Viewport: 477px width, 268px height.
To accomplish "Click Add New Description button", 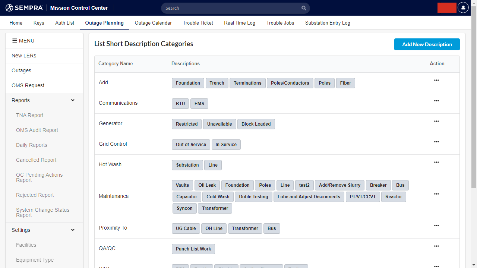I will pos(427,44).
